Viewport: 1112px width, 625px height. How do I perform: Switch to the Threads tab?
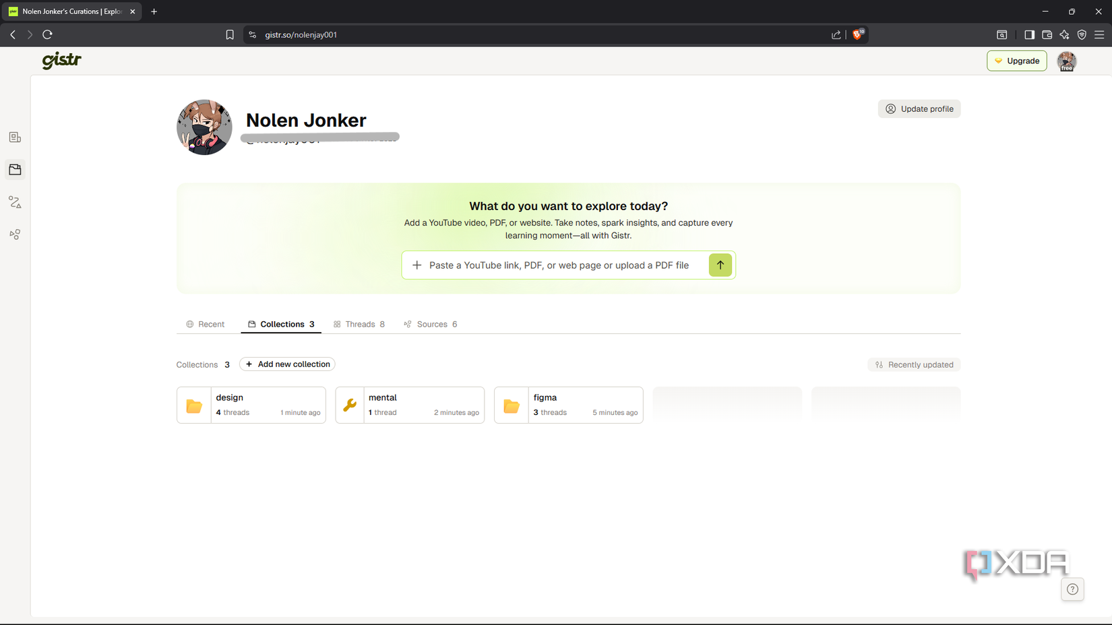[x=359, y=324]
